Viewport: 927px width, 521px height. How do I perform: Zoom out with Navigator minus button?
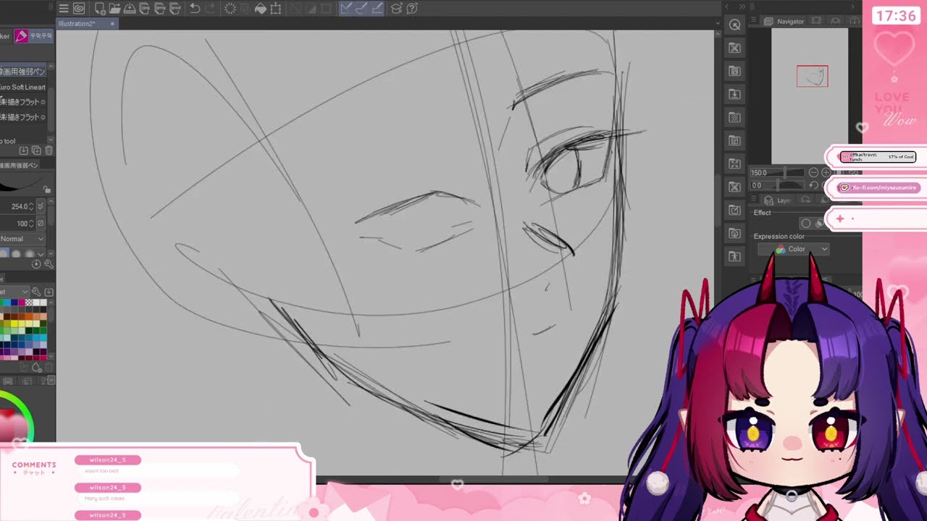tap(813, 173)
